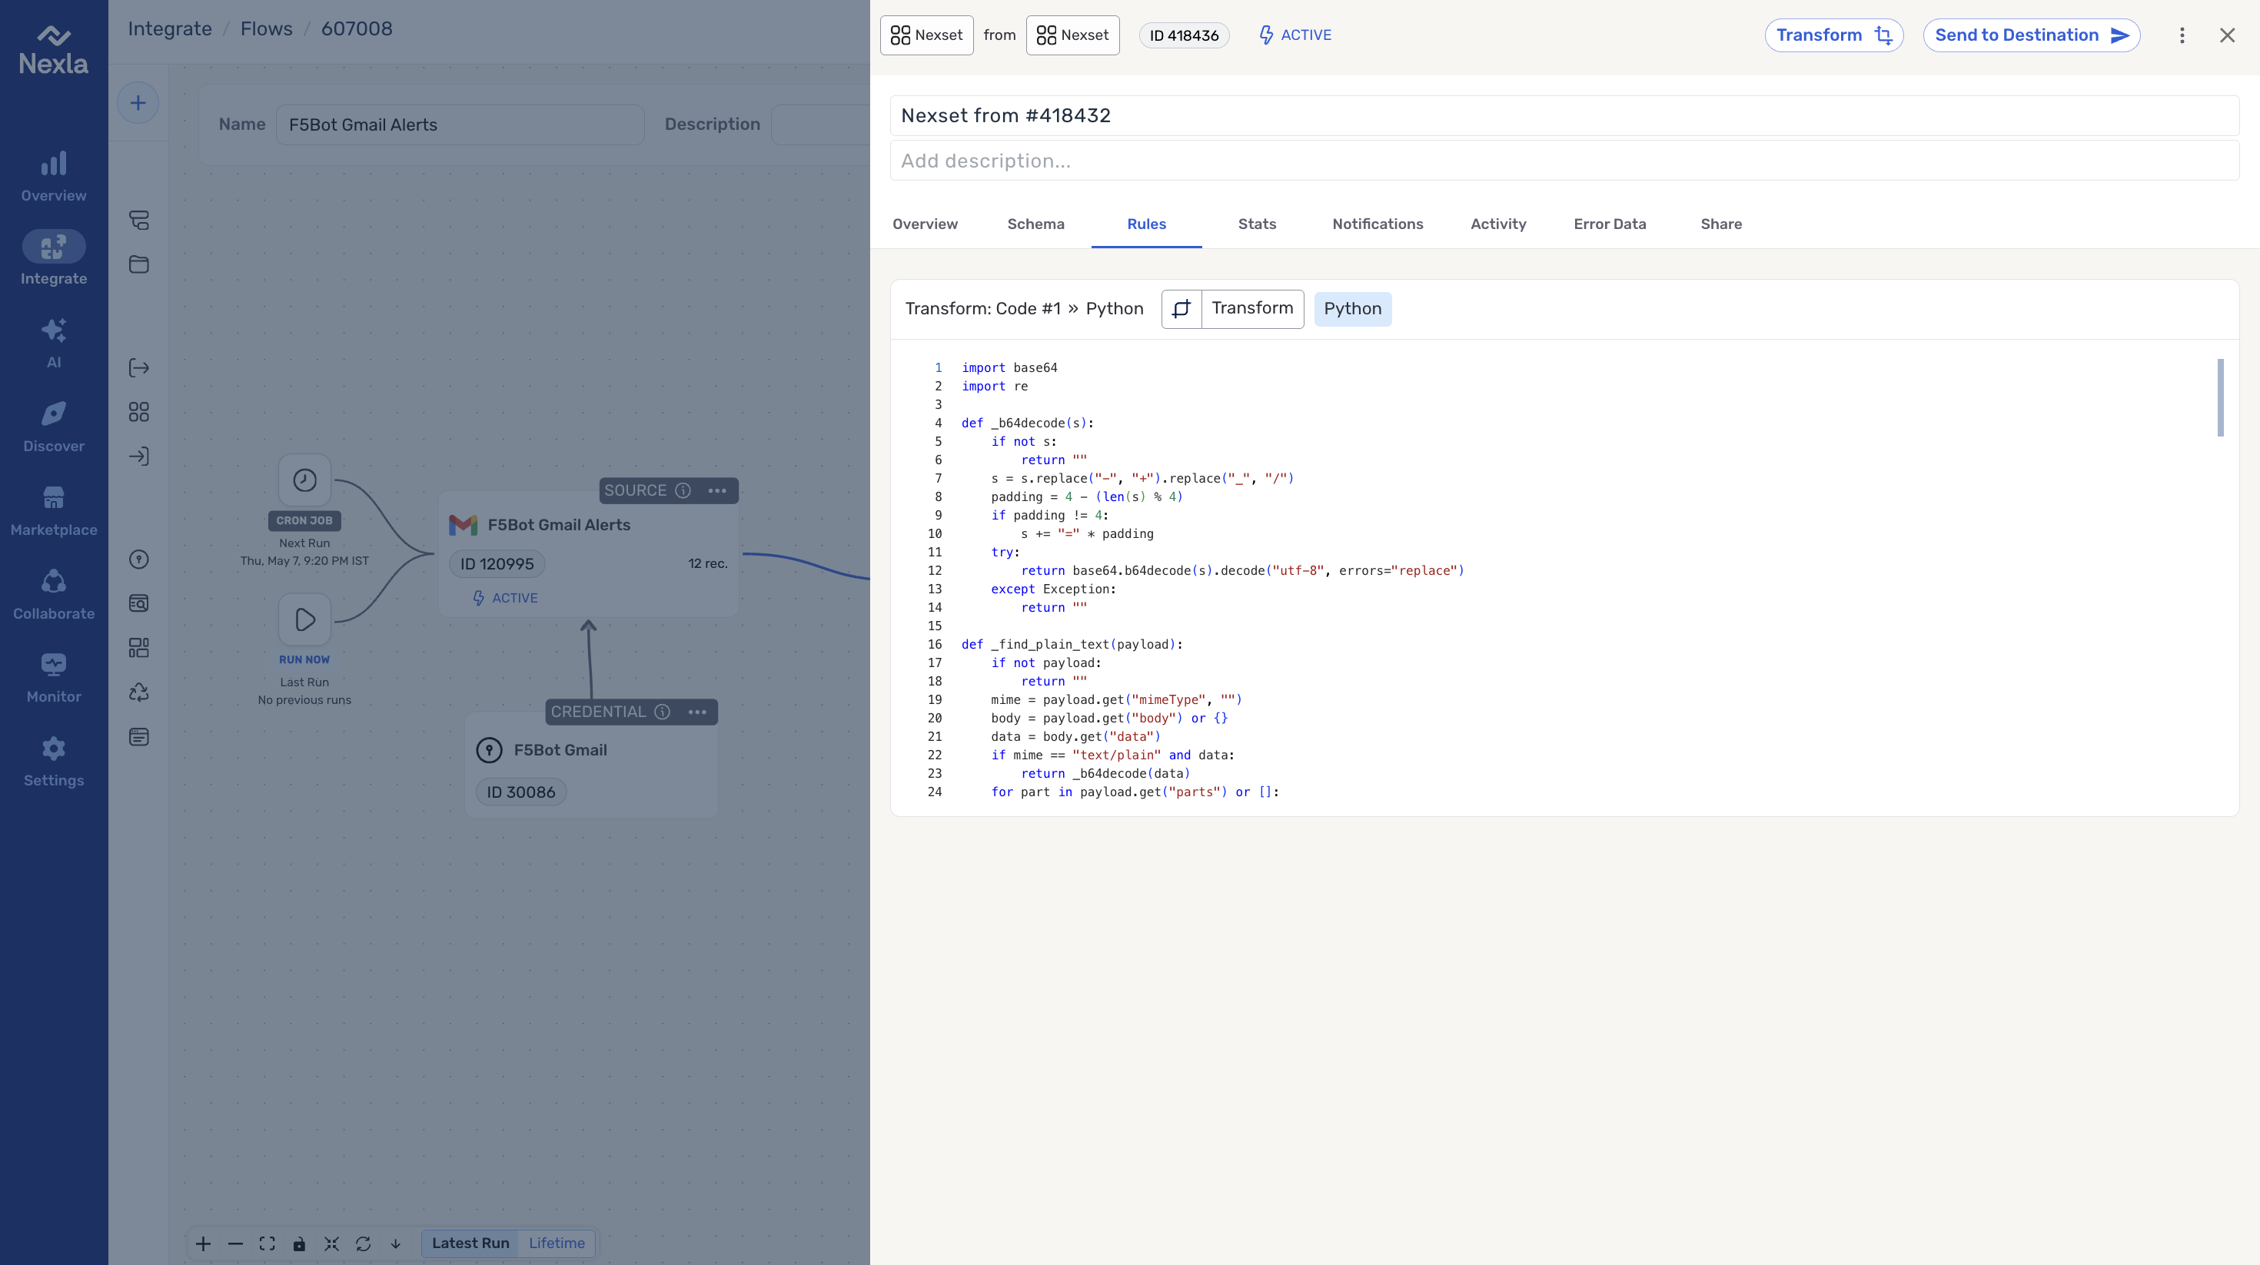Open the panel's vertical three-dot more menu

point(2182,35)
